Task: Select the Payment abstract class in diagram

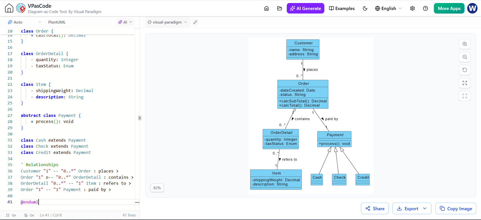Action: click(x=334, y=139)
